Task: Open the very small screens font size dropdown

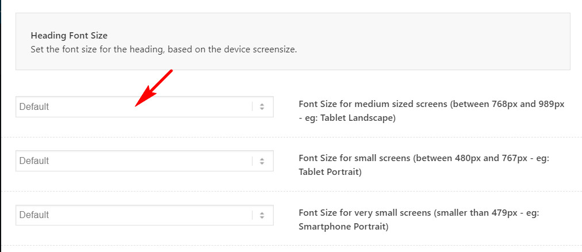Action: tap(144, 215)
